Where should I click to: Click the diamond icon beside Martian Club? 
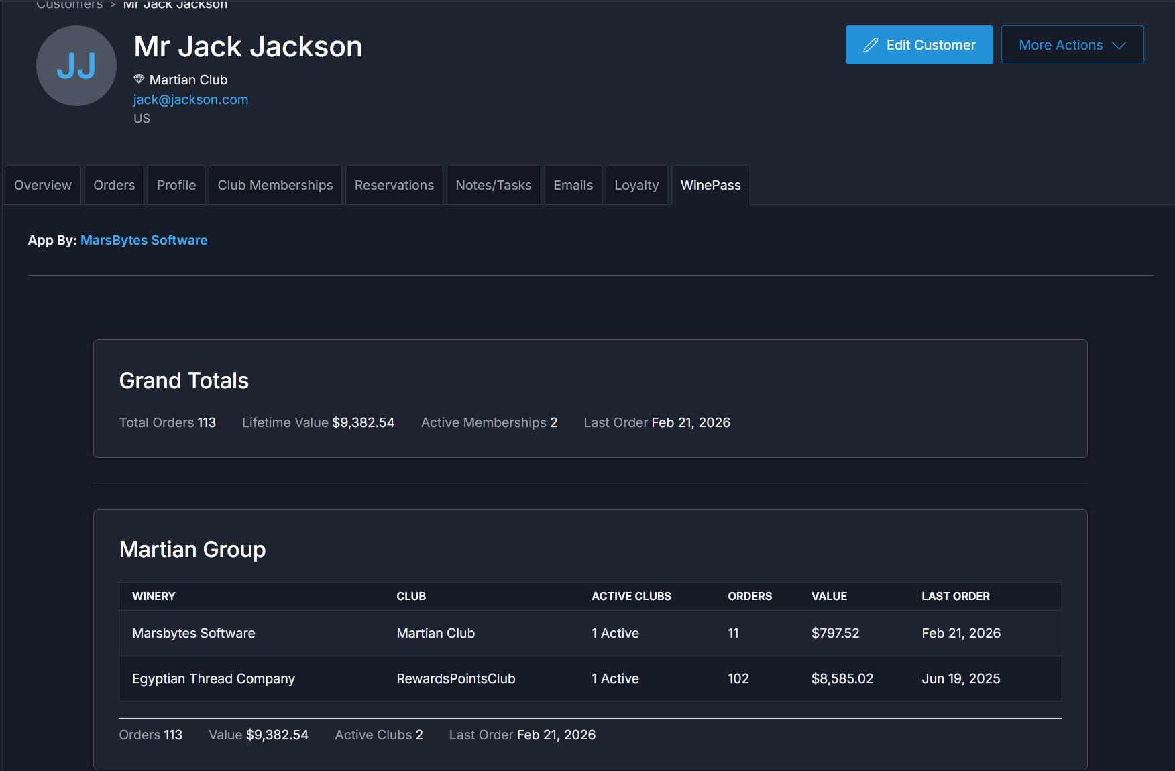[x=139, y=79]
